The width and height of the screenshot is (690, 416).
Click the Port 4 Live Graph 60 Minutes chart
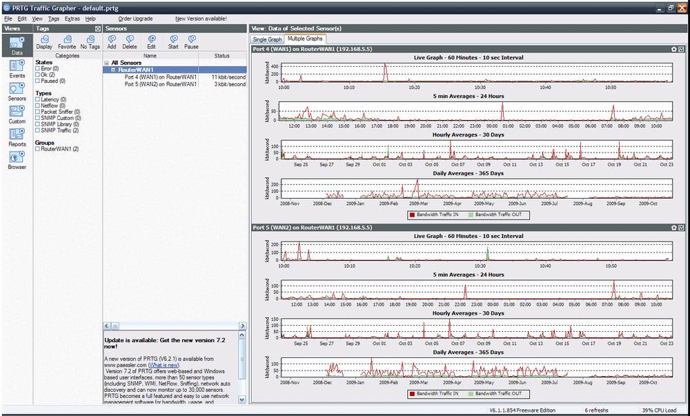477,72
